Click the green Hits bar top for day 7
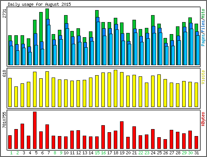 [x=47, y=14]
